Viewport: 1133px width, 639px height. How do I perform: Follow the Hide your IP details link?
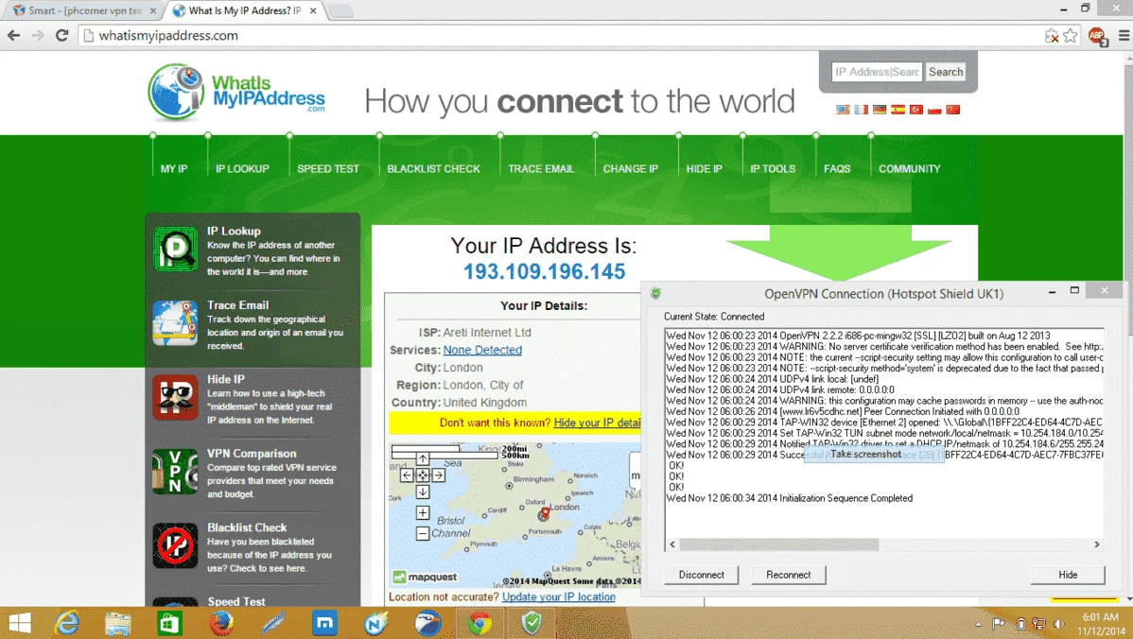pyautogui.click(x=597, y=423)
